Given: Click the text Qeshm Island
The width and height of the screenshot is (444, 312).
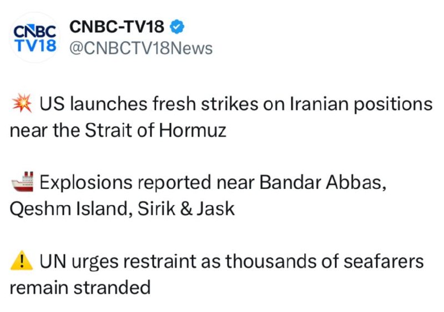Looking at the screenshot, I should click(x=71, y=209).
